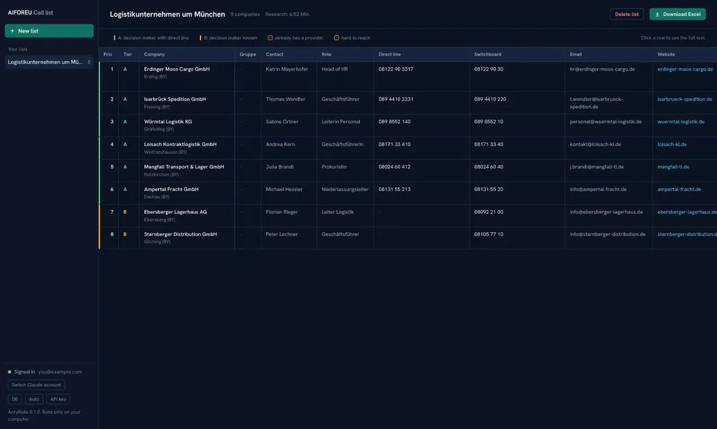Click the email hr@erdinger-moos-cargo.de
This screenshot has height=429, width=717.
(x=602, y=69)
